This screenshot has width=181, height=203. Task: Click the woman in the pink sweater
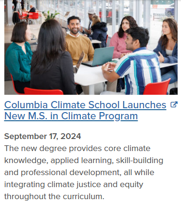tap(123, 38)
